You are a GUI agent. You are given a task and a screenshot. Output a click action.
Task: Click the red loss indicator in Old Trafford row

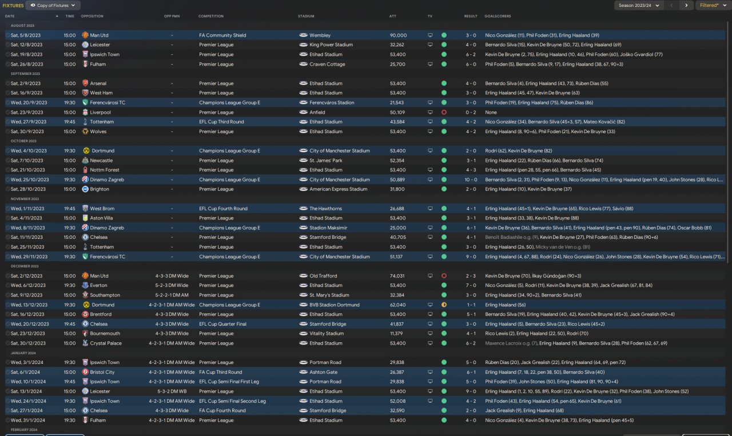[444, 276]
